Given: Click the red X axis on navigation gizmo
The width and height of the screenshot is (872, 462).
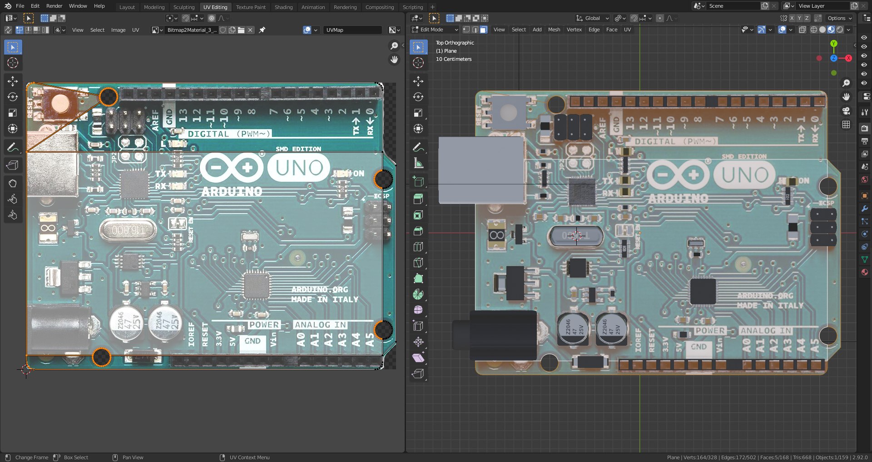Looking at the screenshot, I should (848, 58).
